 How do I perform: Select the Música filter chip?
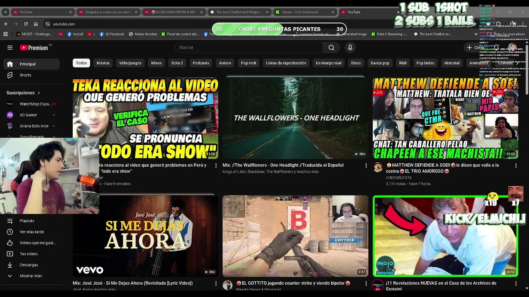103,63
